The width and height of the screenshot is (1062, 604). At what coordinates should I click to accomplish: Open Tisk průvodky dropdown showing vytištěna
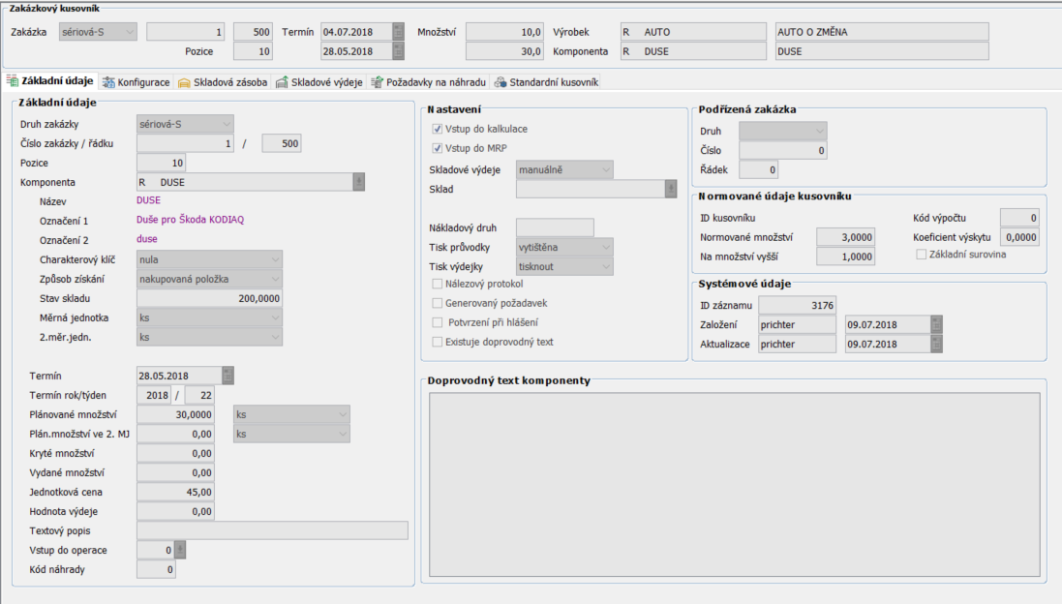click(x=564, y=247)
